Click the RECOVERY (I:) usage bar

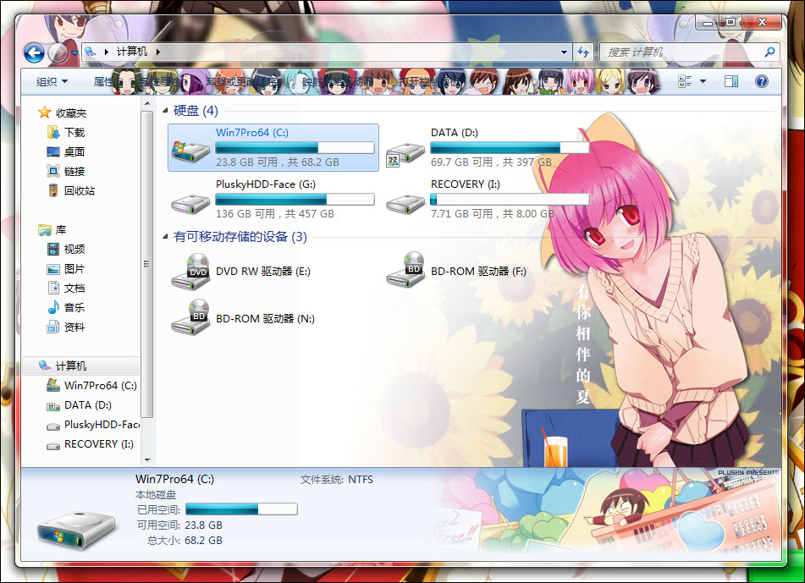(510, 199)
